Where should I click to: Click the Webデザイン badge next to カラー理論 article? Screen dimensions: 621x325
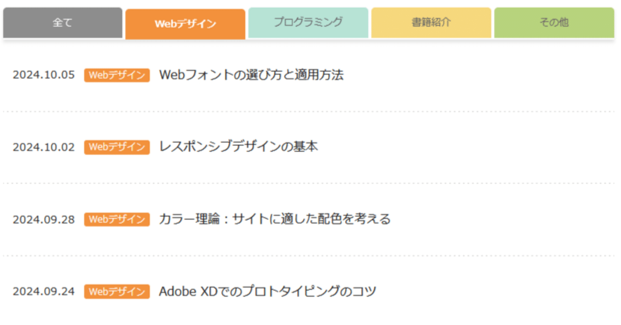click(116, 219)
